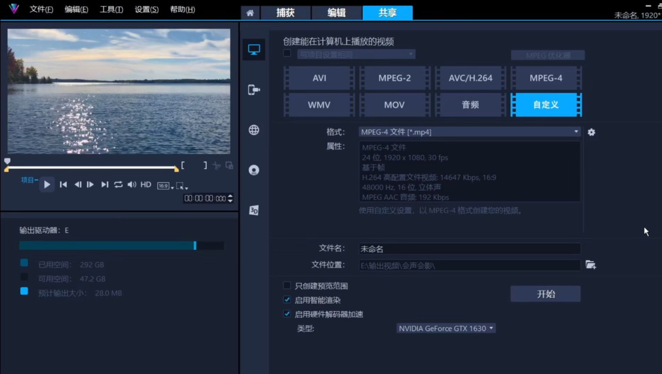Uncheck 启用硬件解码器加速 option

point(287,314)
